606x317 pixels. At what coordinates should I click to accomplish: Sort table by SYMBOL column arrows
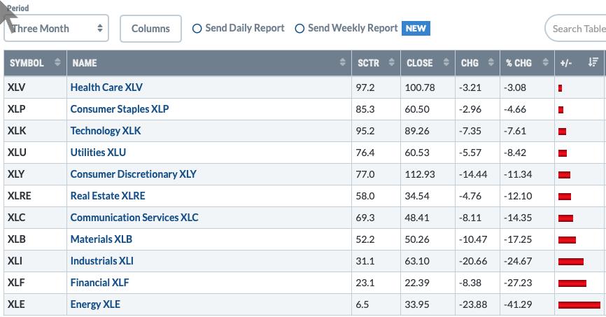57,63
